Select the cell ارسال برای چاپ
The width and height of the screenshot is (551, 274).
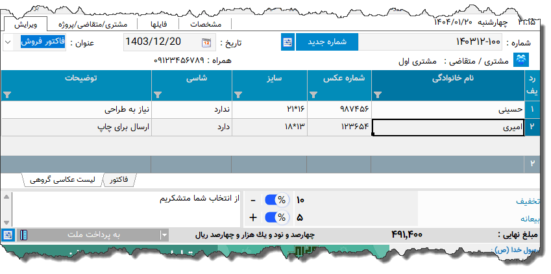pos(76,127)
